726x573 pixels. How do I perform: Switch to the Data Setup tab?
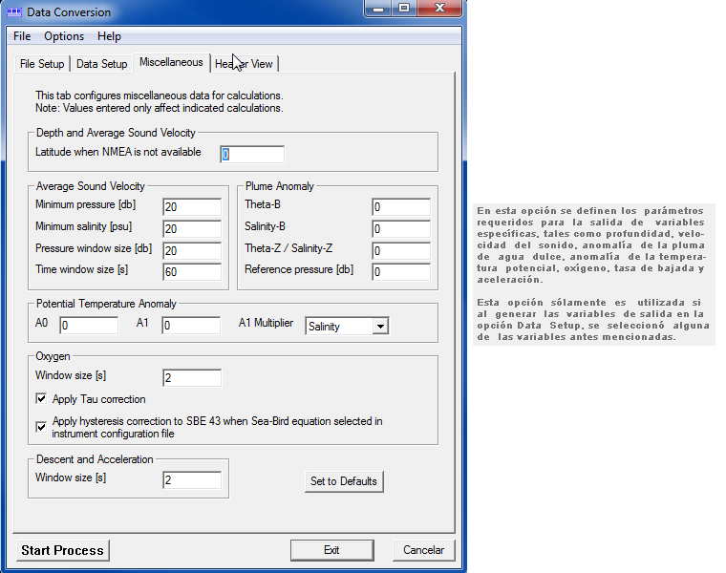pos(101,64)
